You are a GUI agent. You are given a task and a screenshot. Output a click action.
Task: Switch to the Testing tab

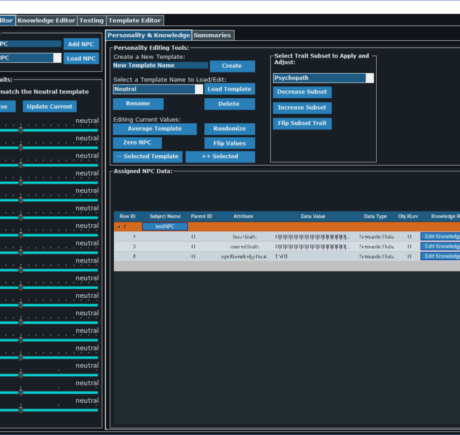pyautogui.click(x=92, y=20)
